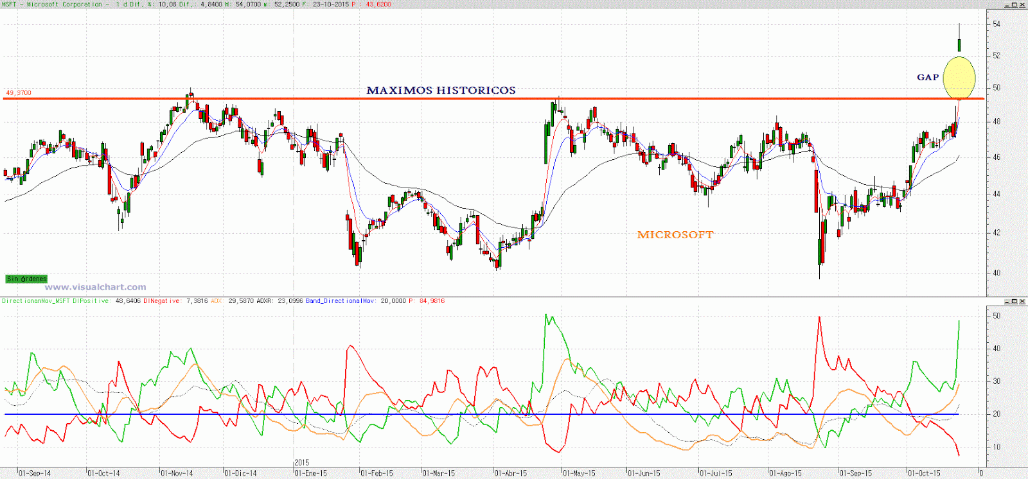Screen dimensions: 1028x479
Task: Click the '01-Ene-15' date axis label
Action: 311,474
